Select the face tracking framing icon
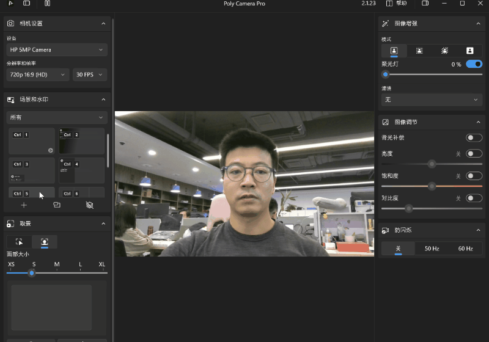The width and height of the screenshot is (489, 342). 45,242
